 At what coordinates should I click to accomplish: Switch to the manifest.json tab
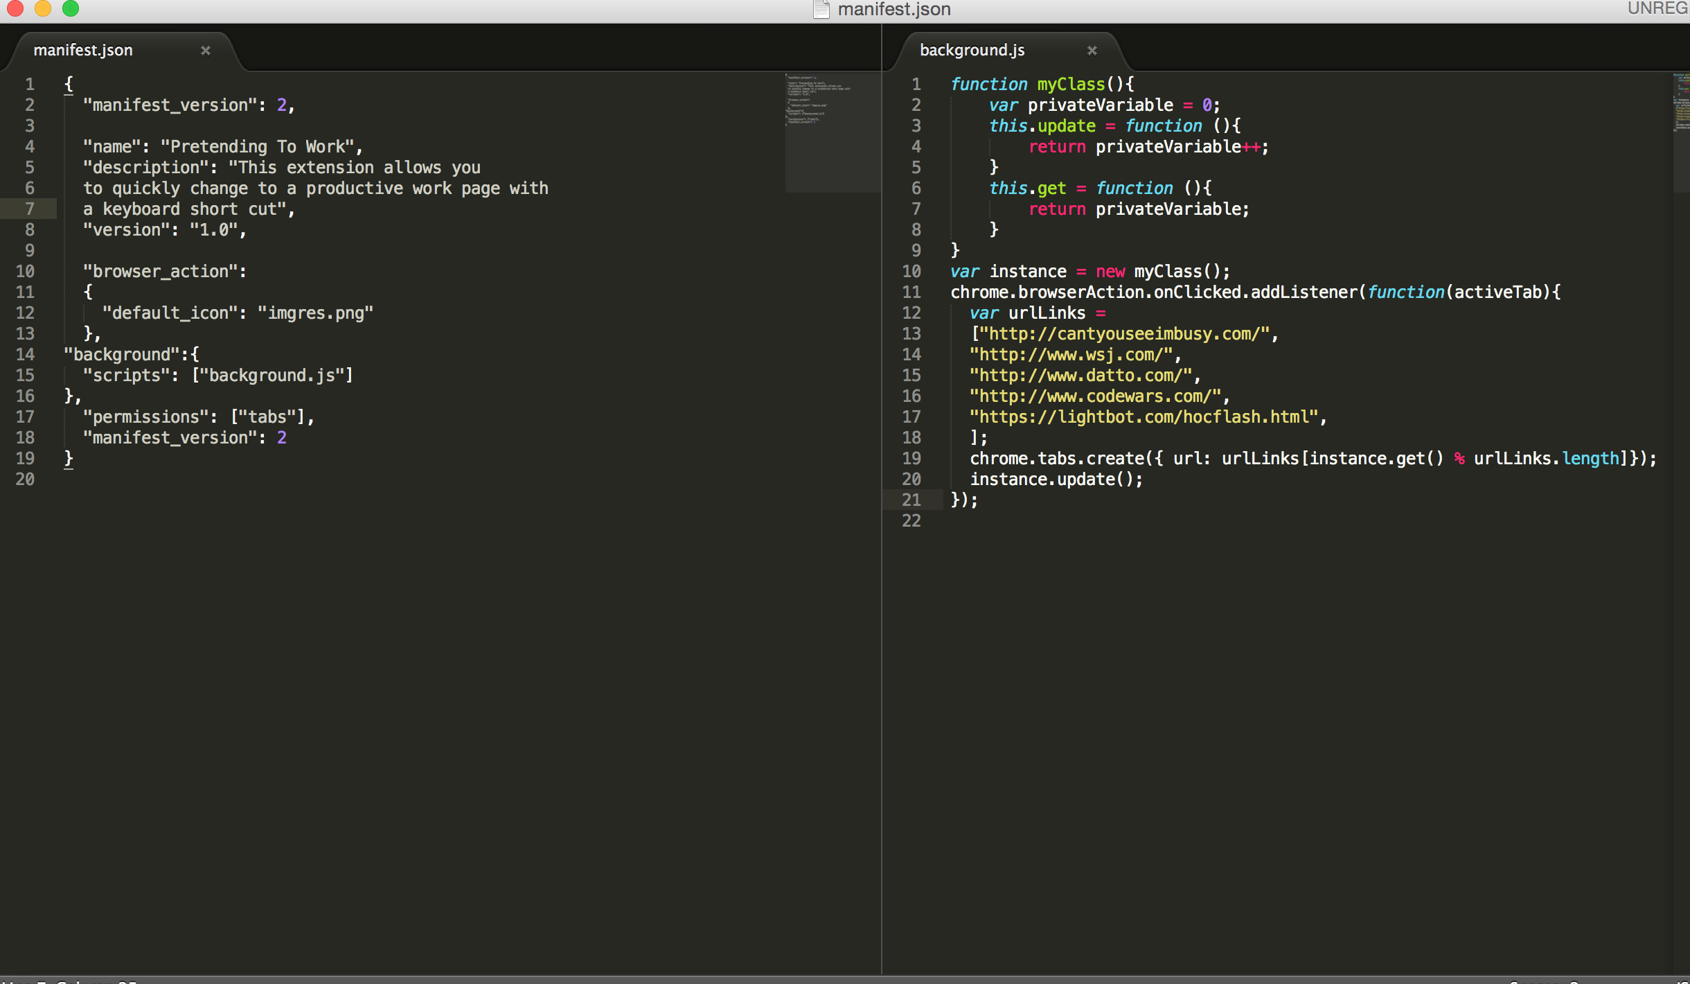83,51
